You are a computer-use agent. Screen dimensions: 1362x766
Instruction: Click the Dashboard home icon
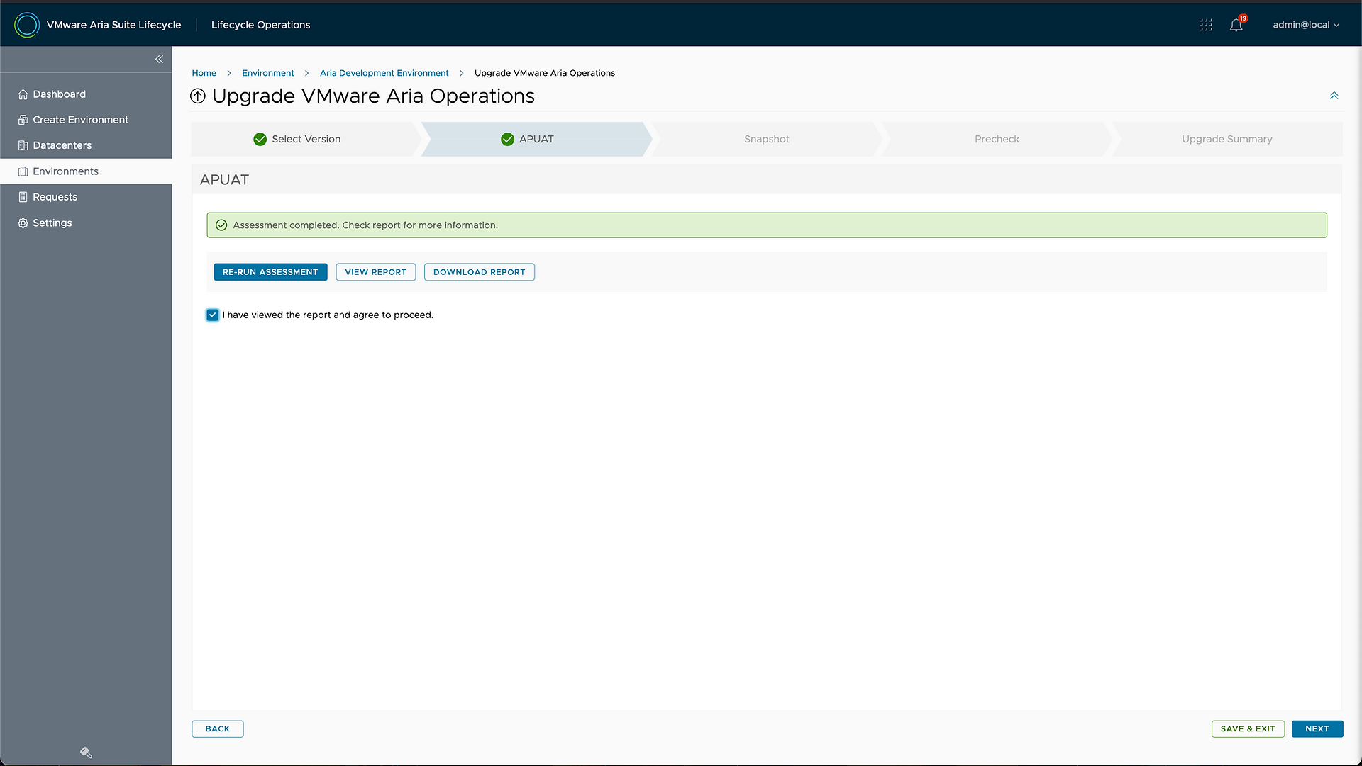click(23, 94)
